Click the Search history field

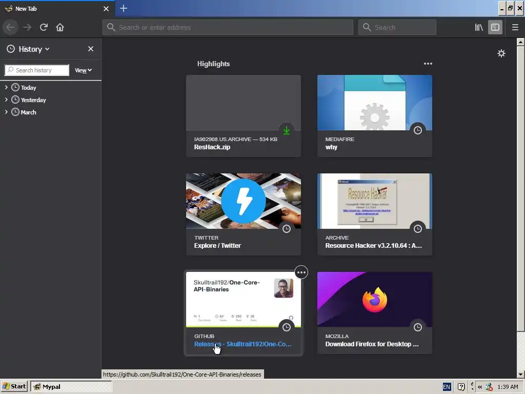pyautogui.click(x=37, y=70)
